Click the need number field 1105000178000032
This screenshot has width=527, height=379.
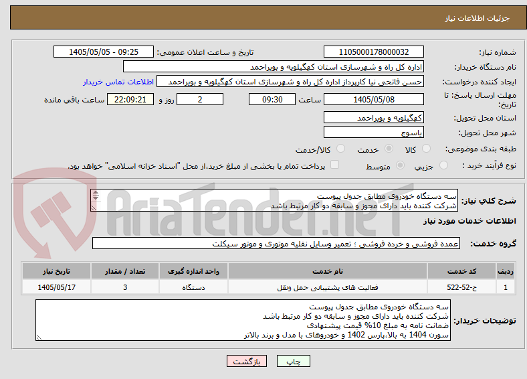coord(373,52)
